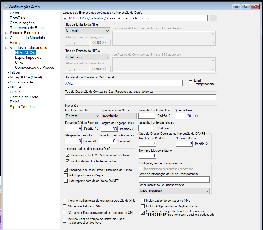Uncheck Imprimir imposto ICMS Substituição Tributária
The image size is (263, 230).
click(x=67, y=155)
